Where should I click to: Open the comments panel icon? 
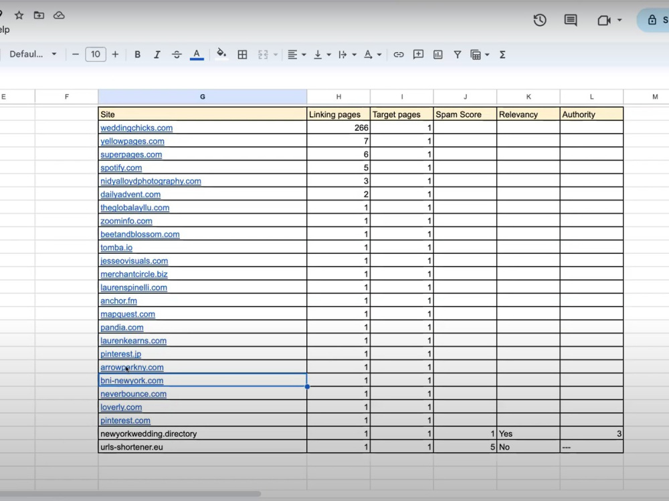pyautogui.click(x=571, y=20)
